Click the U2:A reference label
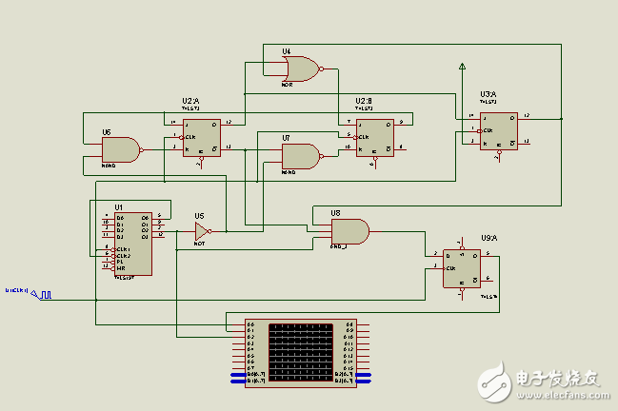This screenshot has height=411, width=618. tap(190, 101)
